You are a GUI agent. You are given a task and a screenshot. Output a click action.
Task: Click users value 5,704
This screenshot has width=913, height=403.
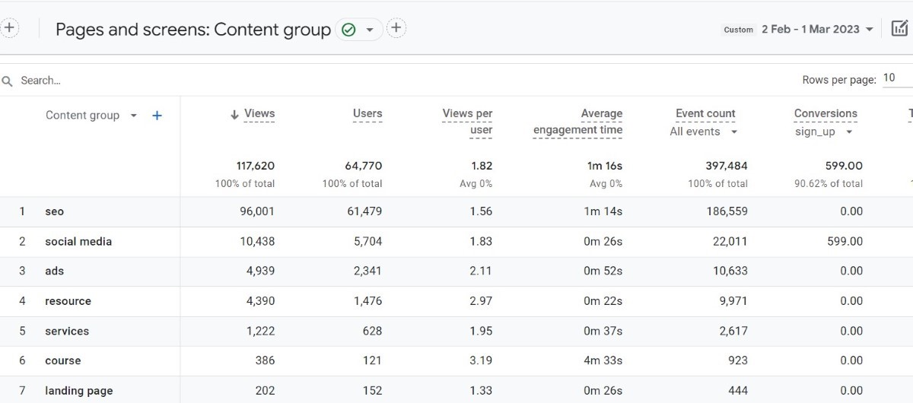[367, 241]
